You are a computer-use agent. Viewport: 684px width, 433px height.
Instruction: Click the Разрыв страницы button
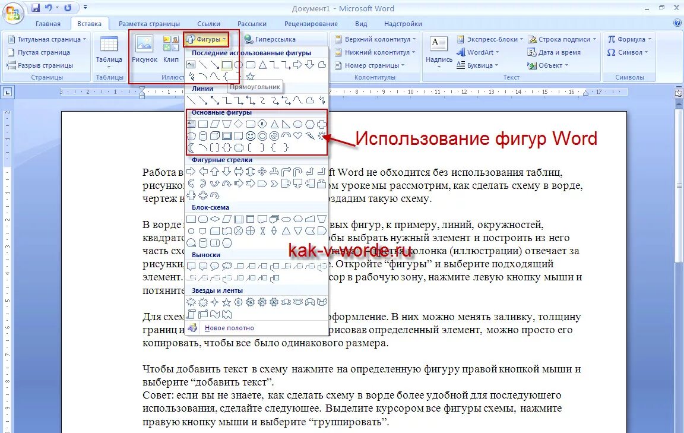40,65
